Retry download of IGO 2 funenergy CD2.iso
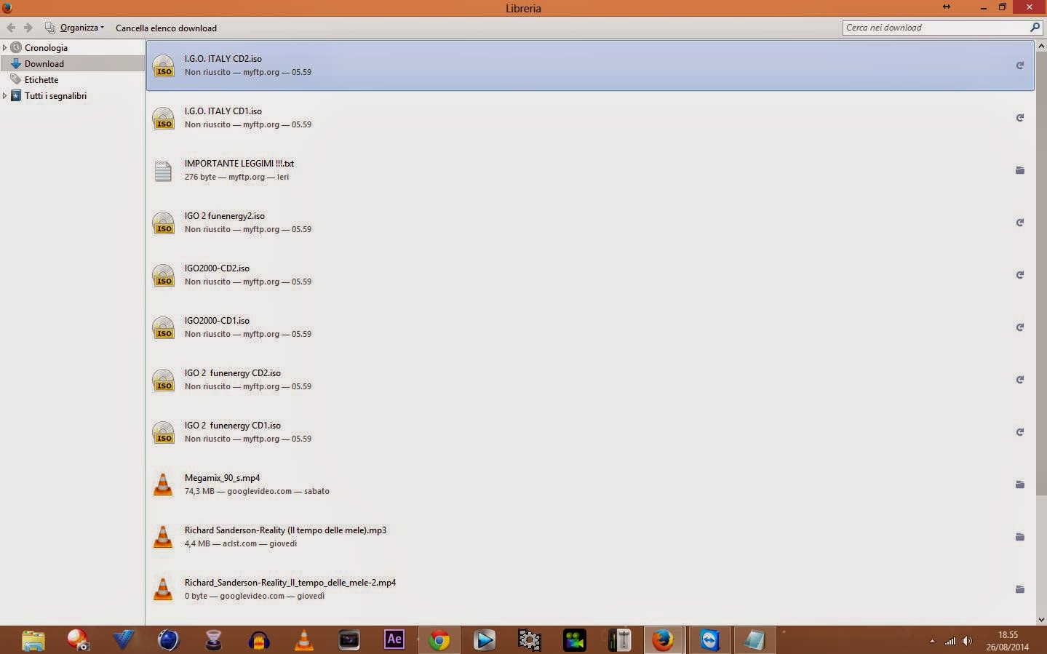 (1020, 380)
